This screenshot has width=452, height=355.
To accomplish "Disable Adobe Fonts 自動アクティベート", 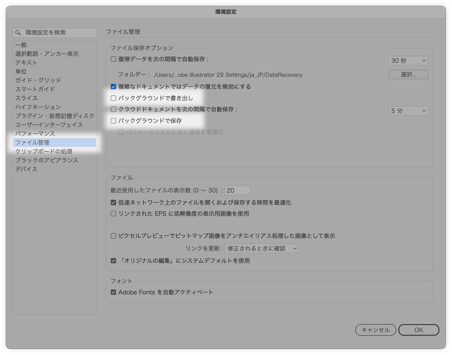I will coord(113,291).
